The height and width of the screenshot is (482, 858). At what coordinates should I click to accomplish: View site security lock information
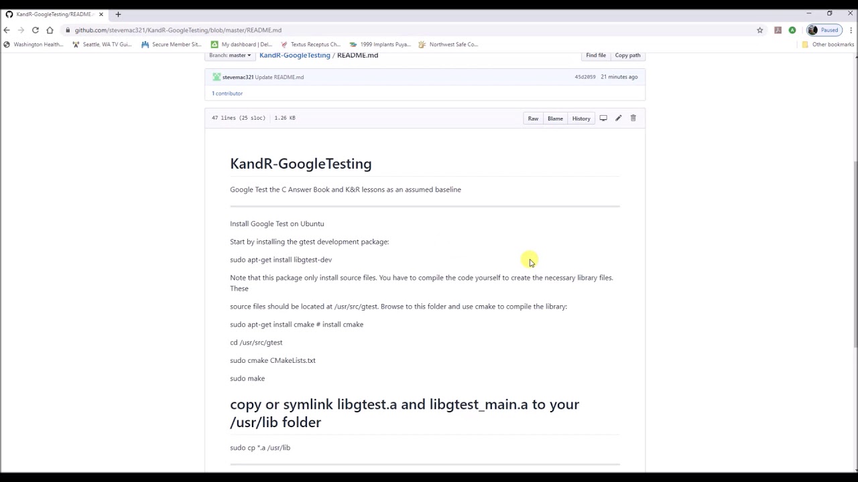pyautogui.click(x=68, y=30)
